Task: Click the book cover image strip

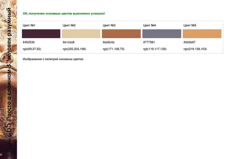Action: pyautogui.click(x=8, y=79)
